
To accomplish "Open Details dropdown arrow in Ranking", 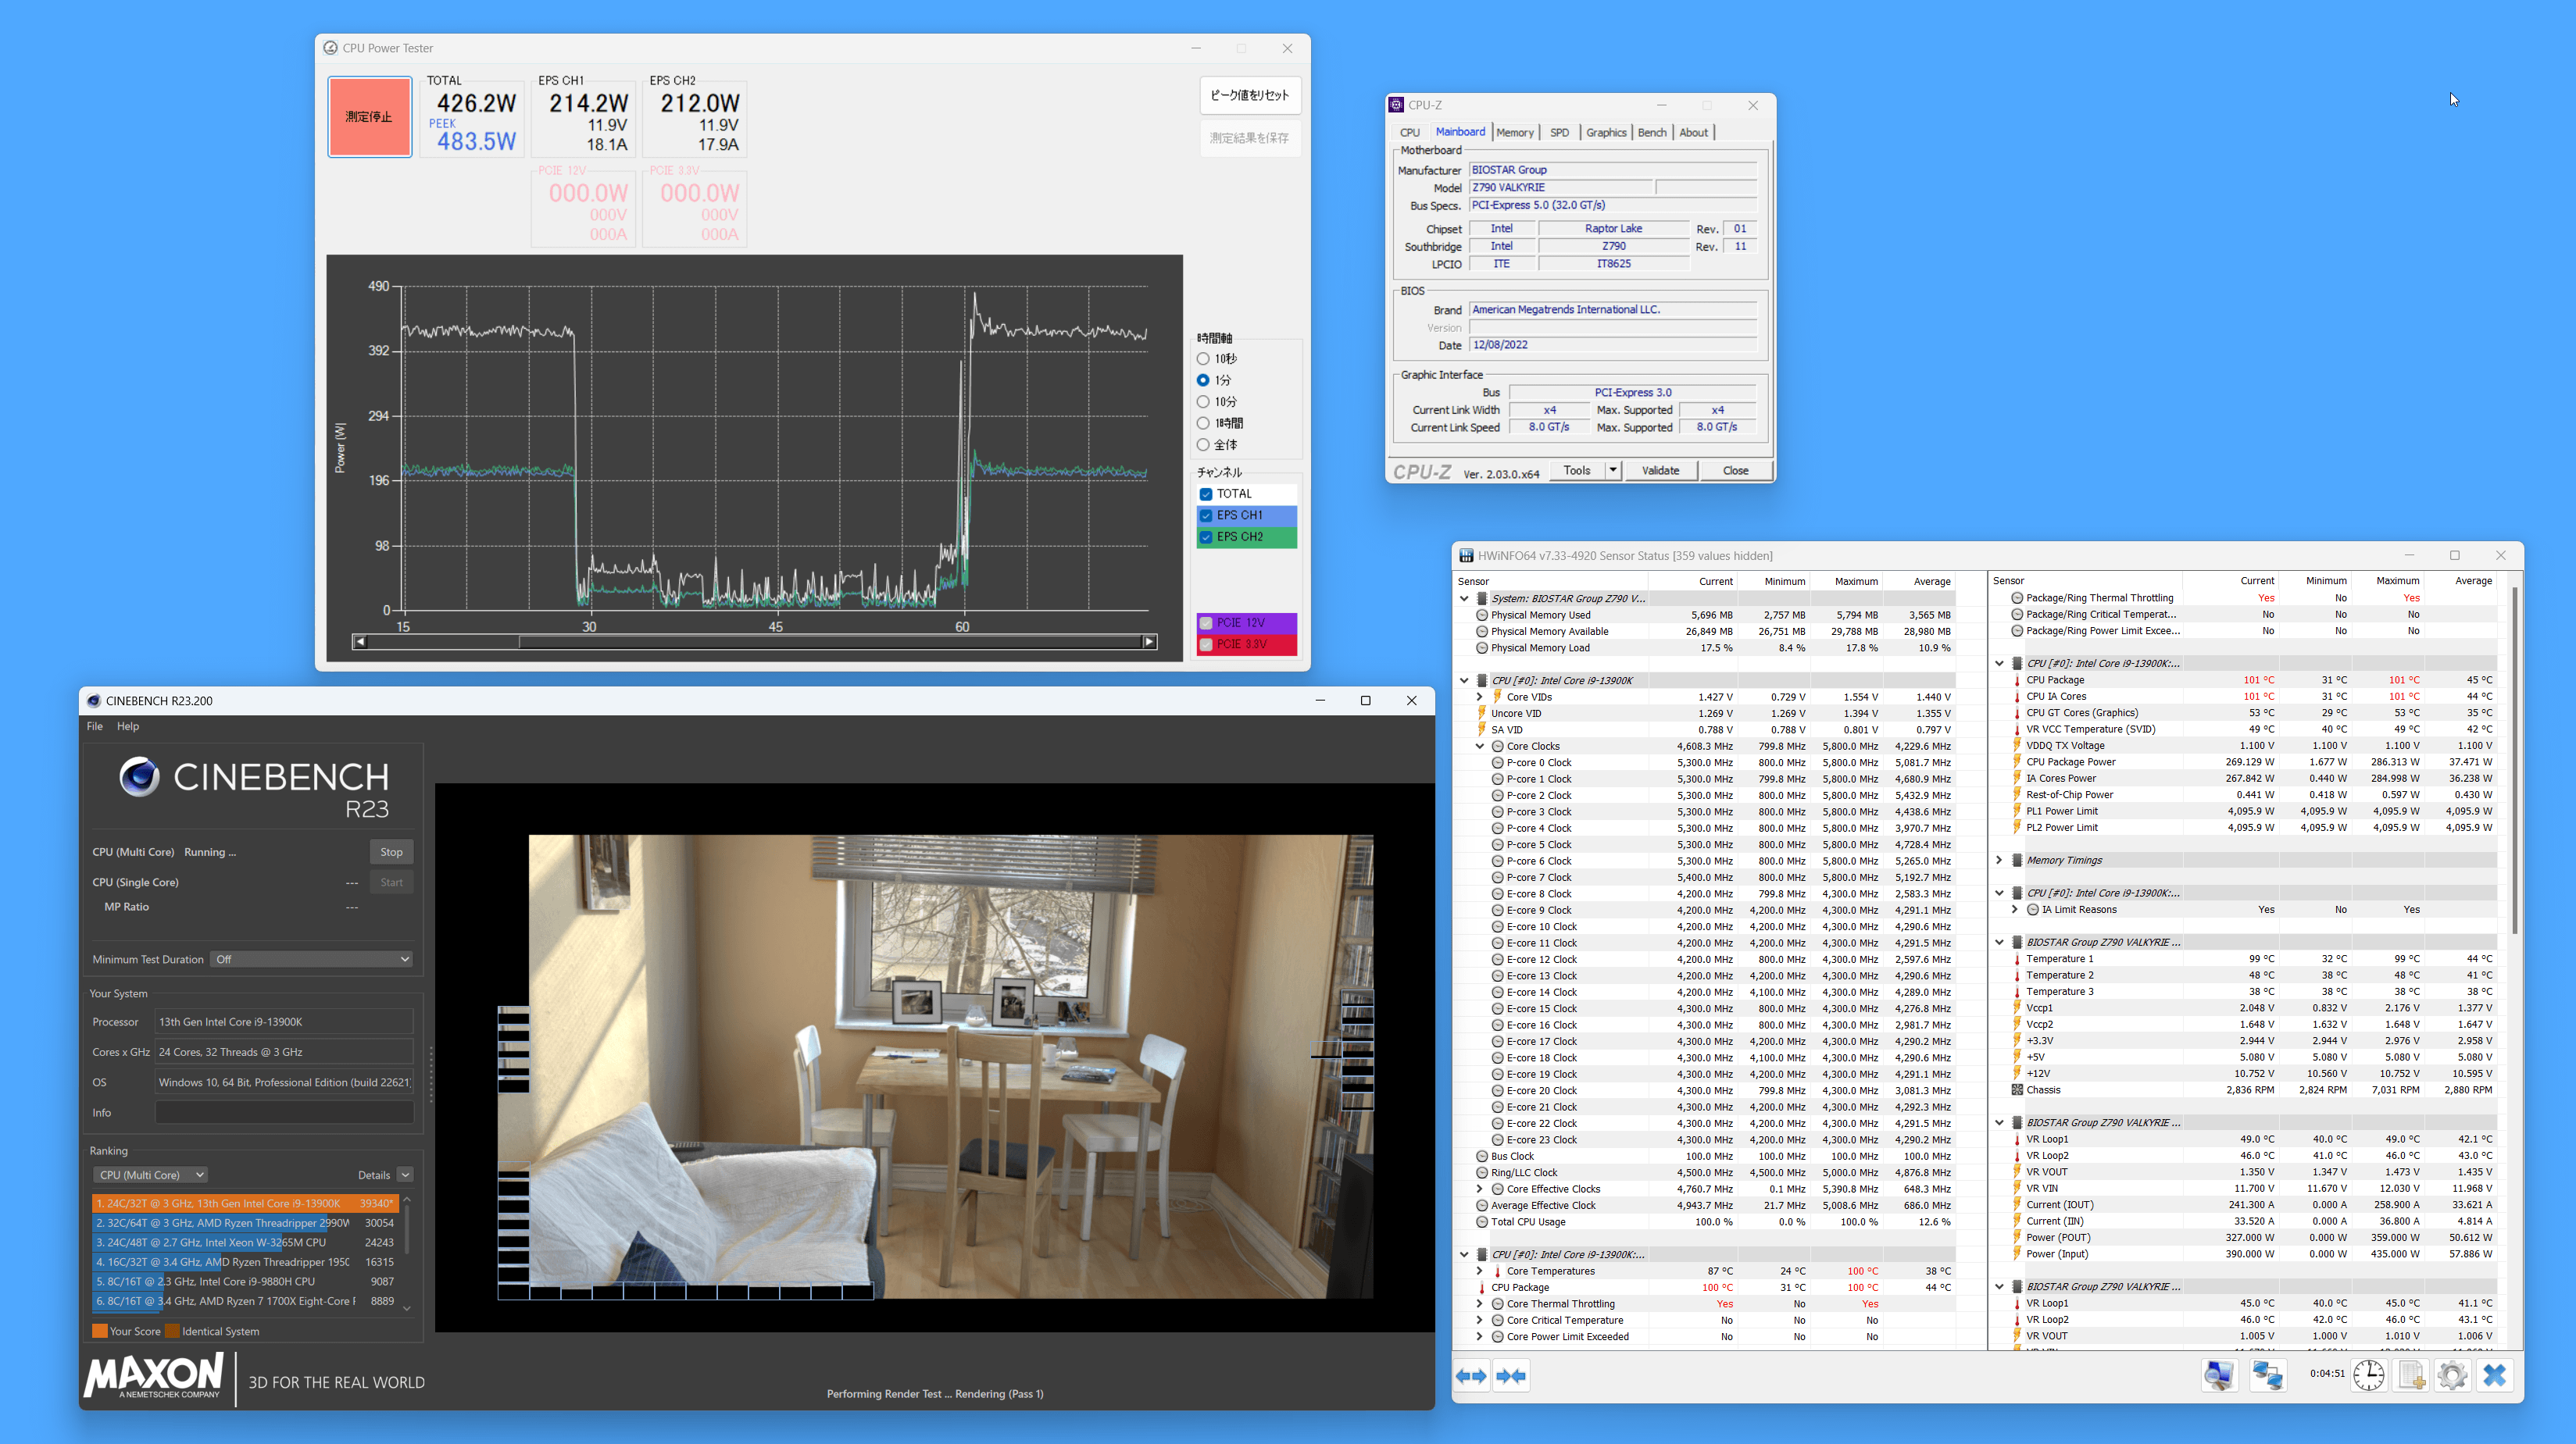I will 405,1175.
